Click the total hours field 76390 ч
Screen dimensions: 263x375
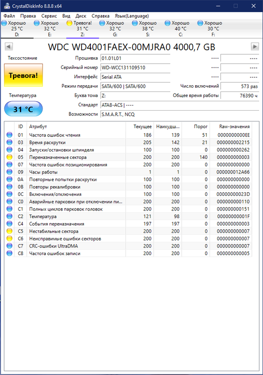[x=240, y=96]
